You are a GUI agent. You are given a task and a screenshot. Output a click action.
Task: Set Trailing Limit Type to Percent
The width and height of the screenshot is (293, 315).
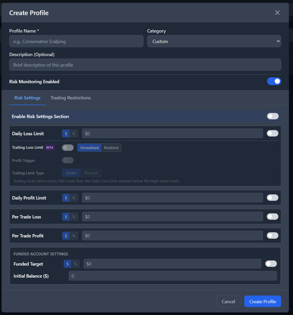point(91,173)
